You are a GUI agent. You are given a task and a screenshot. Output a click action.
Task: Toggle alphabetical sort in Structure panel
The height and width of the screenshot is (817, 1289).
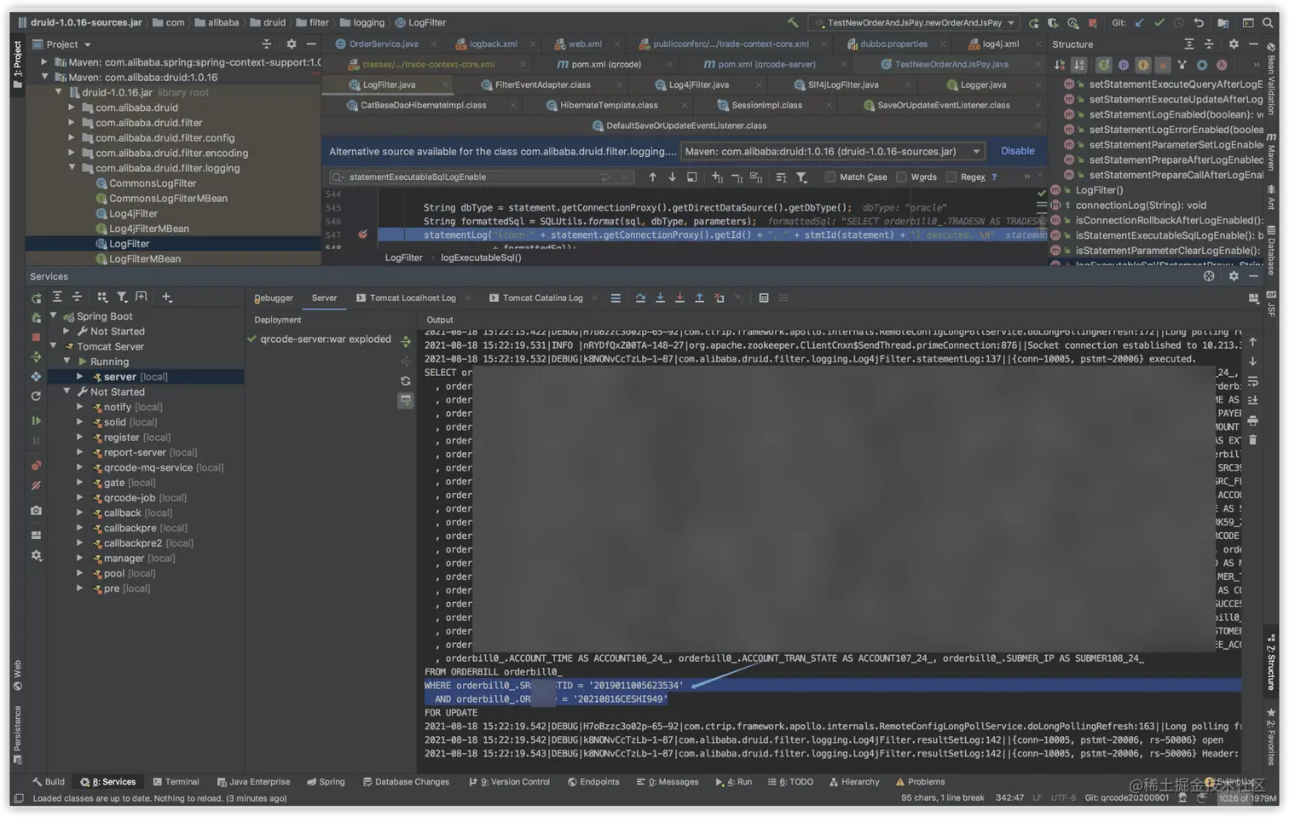click(1079, 65)
